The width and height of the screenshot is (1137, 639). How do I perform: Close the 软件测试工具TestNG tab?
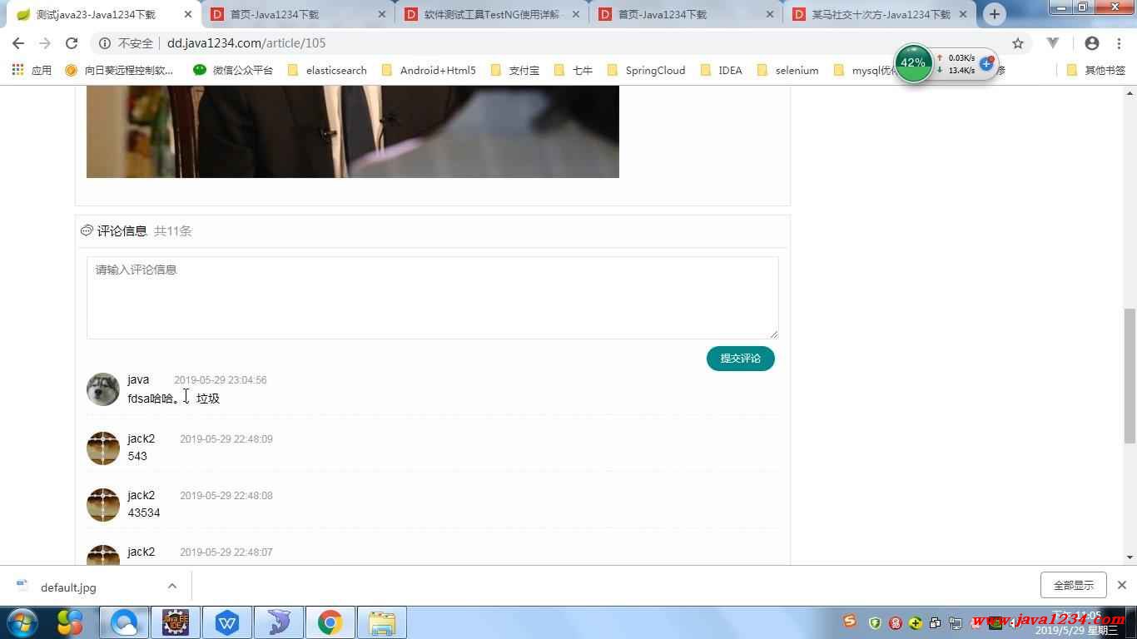pyautogui.click(x=575, y=14)
